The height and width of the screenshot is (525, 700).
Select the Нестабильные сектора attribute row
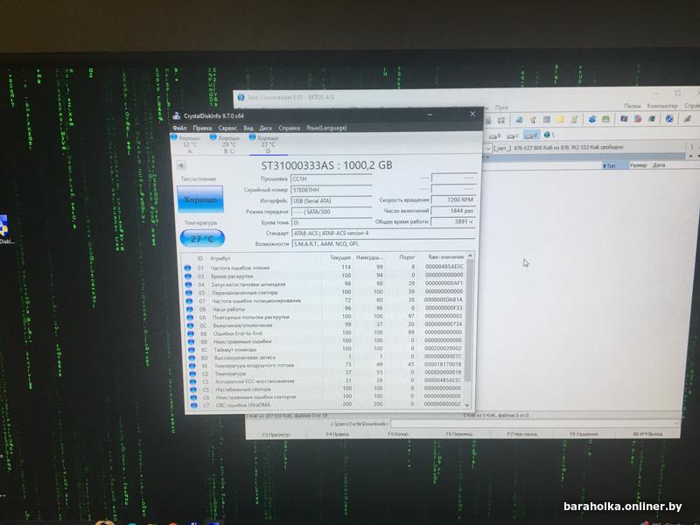(x=328, y=388)
